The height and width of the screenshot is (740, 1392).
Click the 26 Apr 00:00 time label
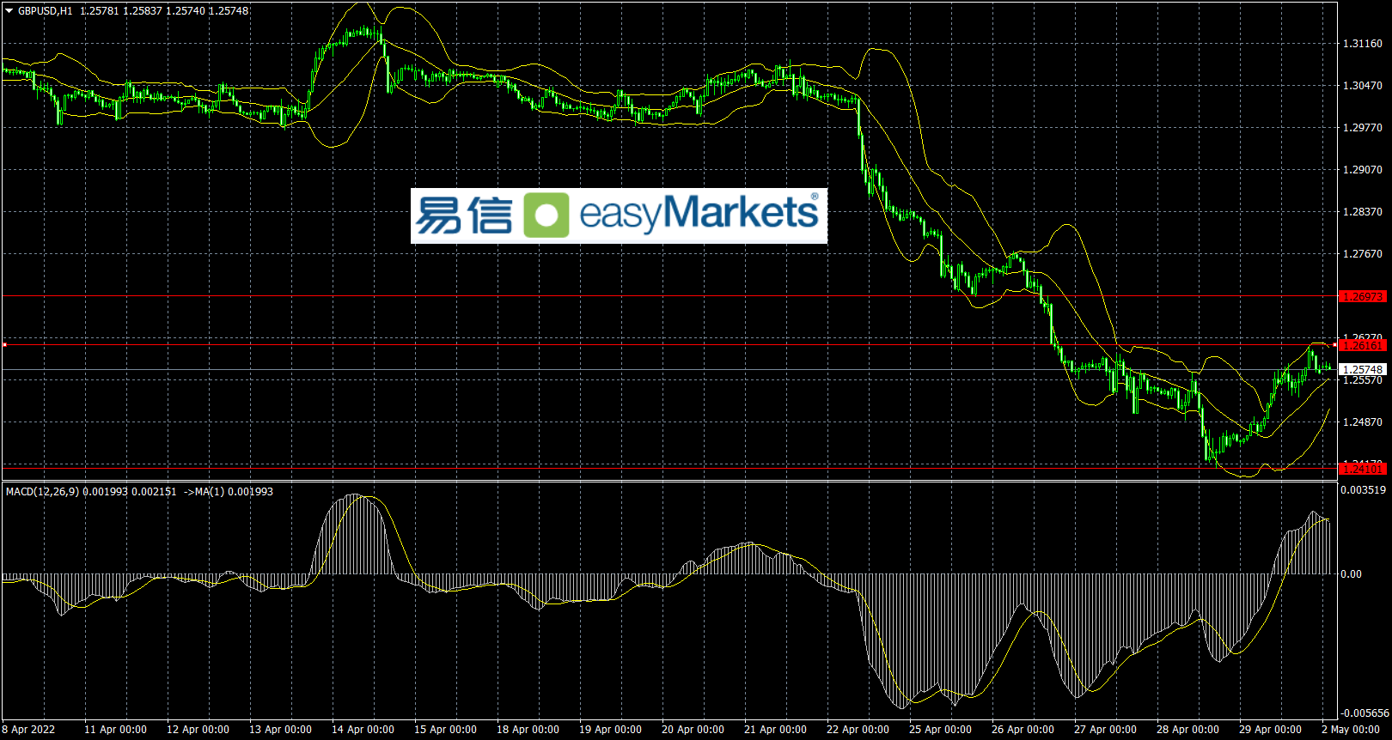1023,730
